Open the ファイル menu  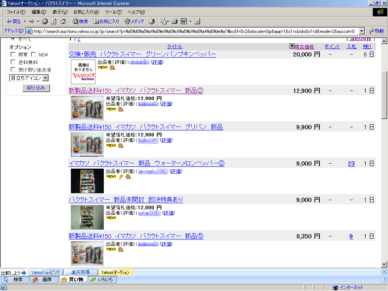[16, 12]
